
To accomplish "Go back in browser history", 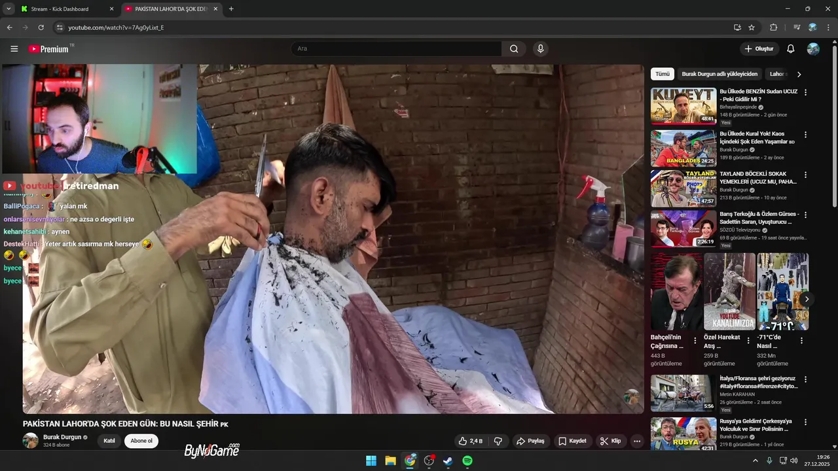I will [9, 27].
